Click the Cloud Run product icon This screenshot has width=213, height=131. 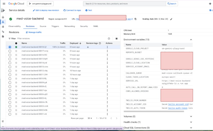click(3, 10)
